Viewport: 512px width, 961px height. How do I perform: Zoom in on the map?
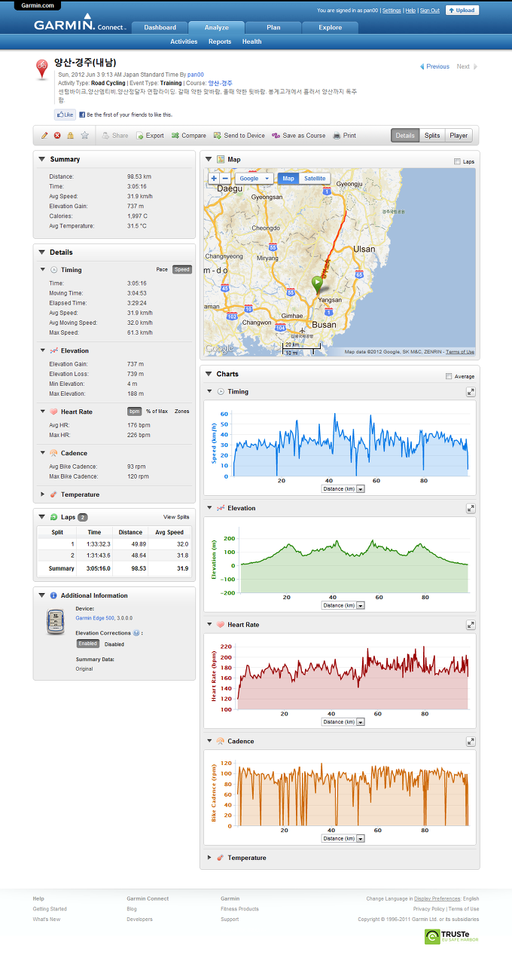coord(214,179)
